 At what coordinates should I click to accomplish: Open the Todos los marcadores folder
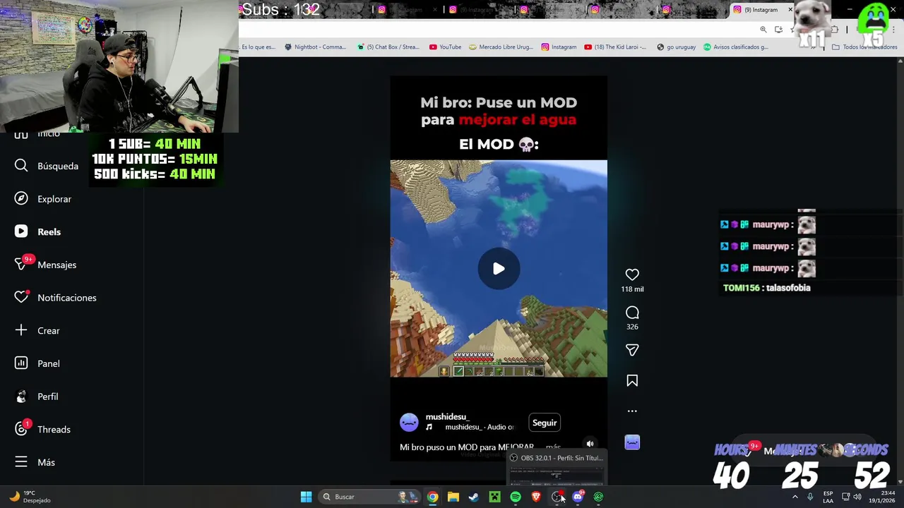864,47
